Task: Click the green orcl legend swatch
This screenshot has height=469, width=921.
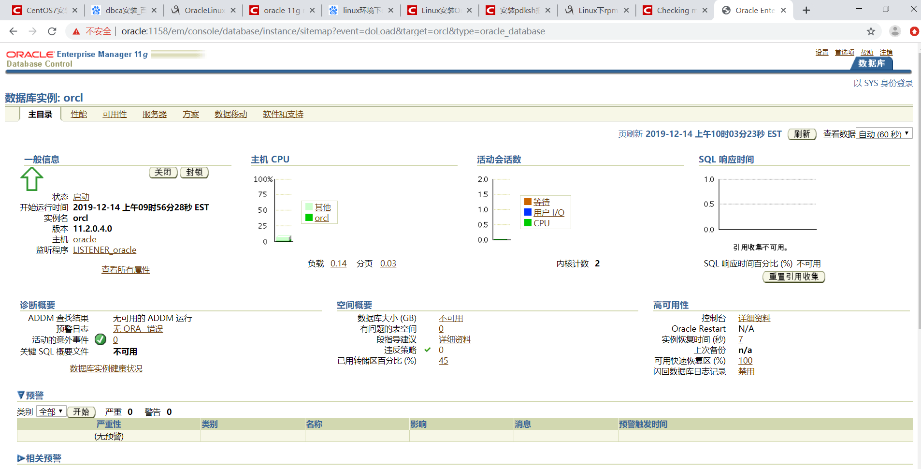Action: tap(309, 218)
